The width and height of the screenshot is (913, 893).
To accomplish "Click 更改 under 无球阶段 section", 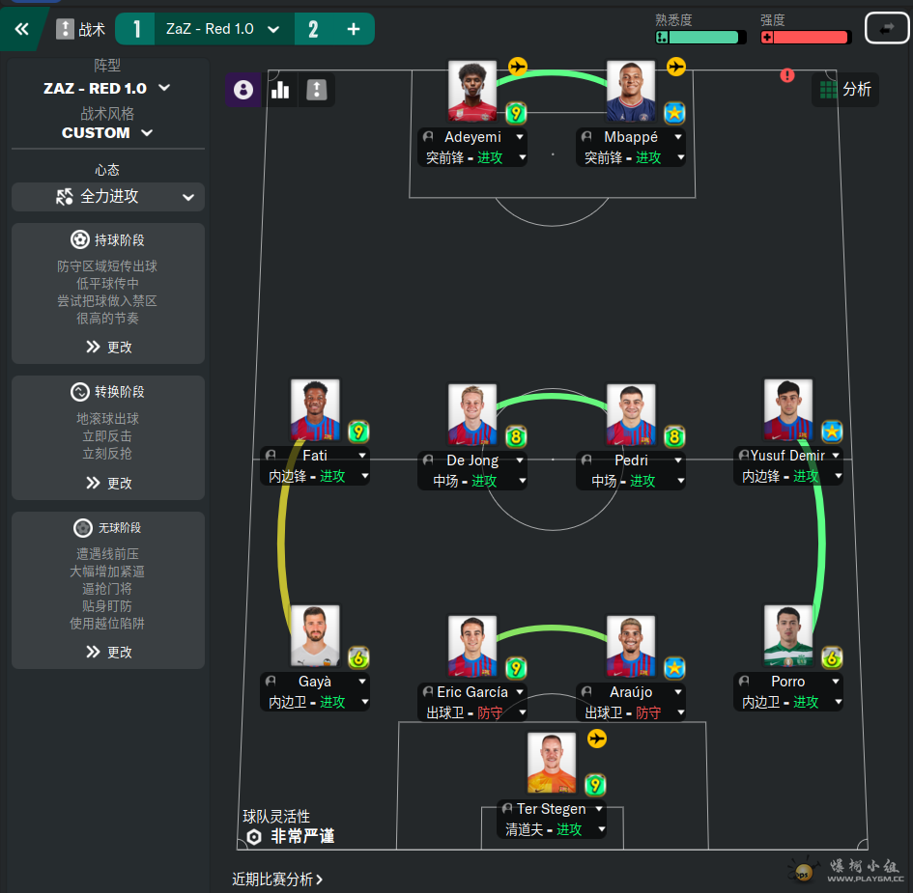I will 109,653.
